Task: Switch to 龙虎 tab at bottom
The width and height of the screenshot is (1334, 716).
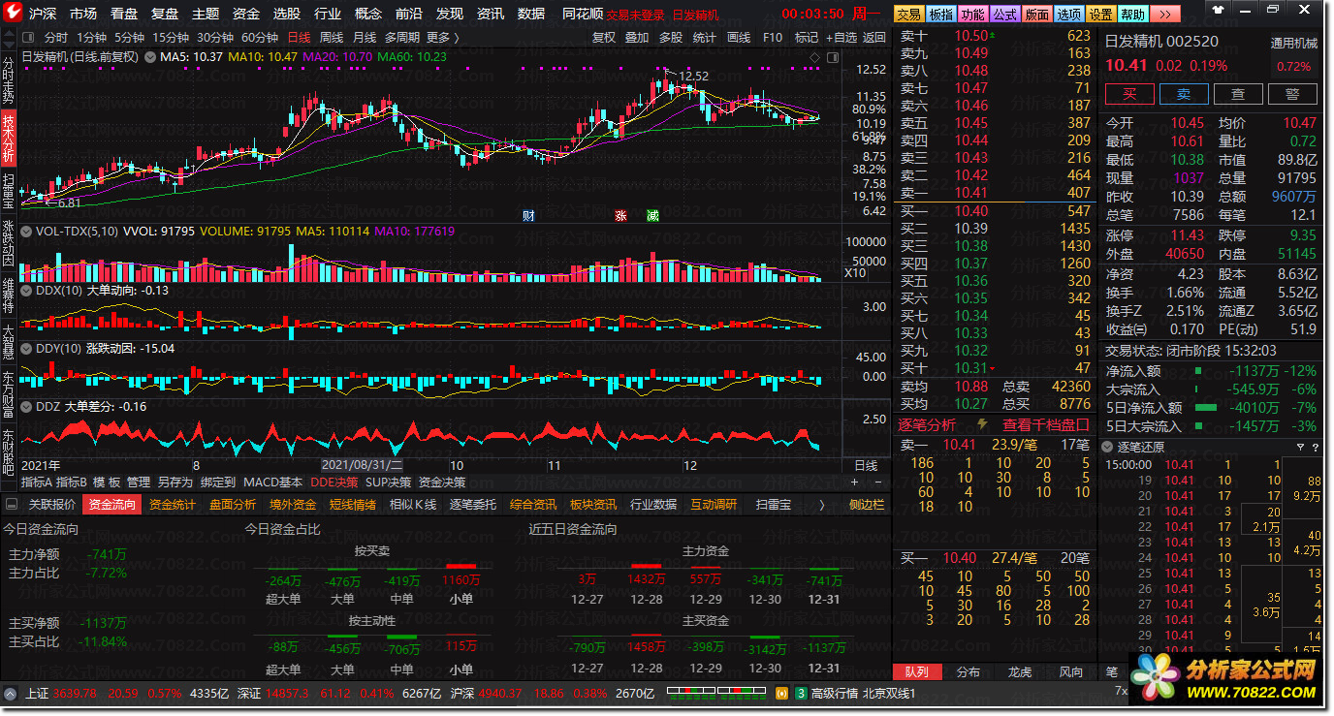Action: pos(1019,671)
